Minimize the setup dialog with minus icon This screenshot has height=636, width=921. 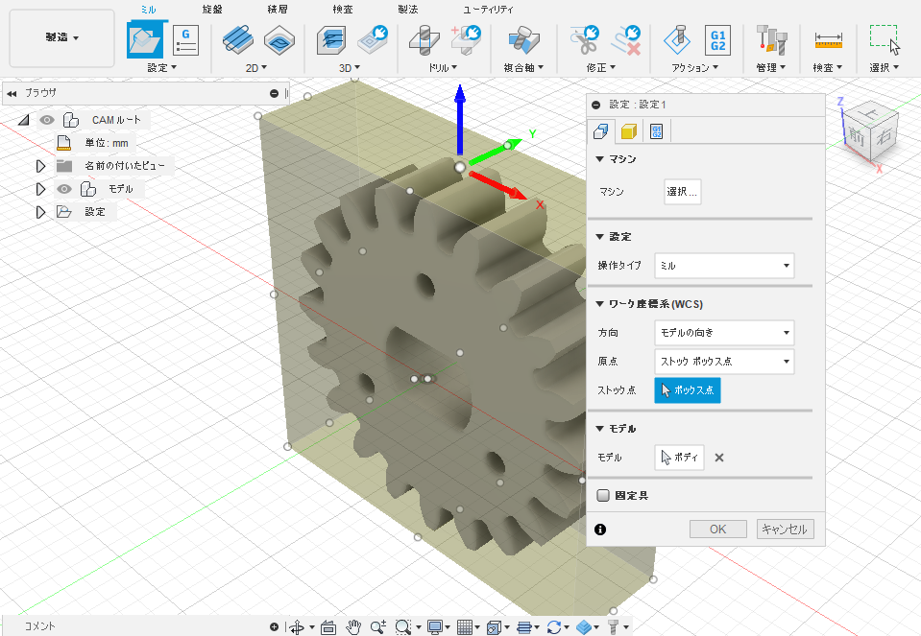[596, 105]
